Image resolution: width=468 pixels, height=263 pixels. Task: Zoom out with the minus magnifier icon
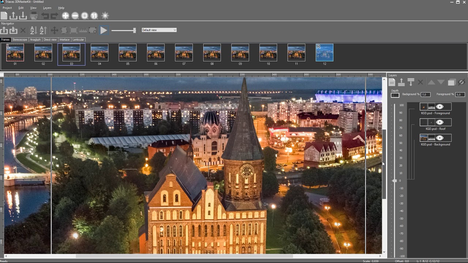click(75, 16)
